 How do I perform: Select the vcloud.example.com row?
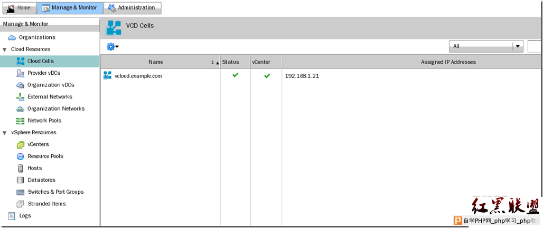click(x=321, y=76)
